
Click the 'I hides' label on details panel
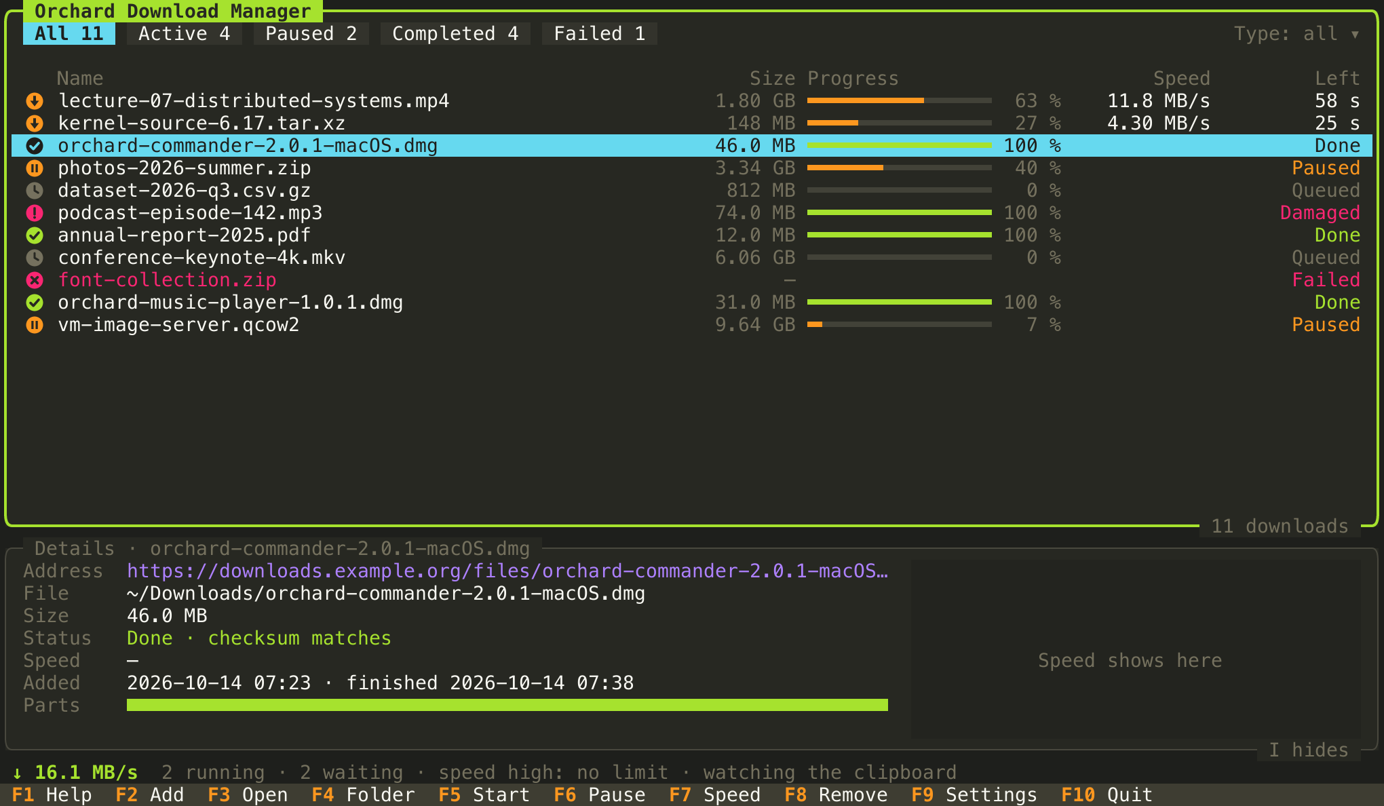click(x=1309, y=750)
